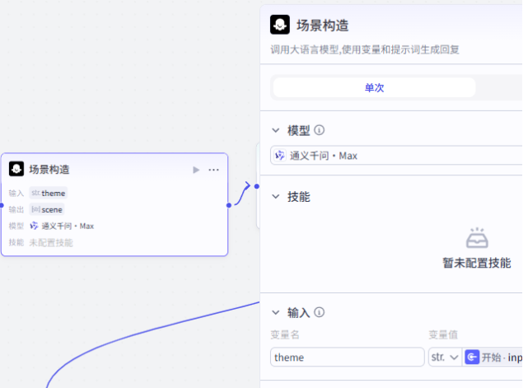Viewport: 528px width, 388px height.
Task: Click the 场景构造 node's LLM icon on canvas
Action: (16, 169)
